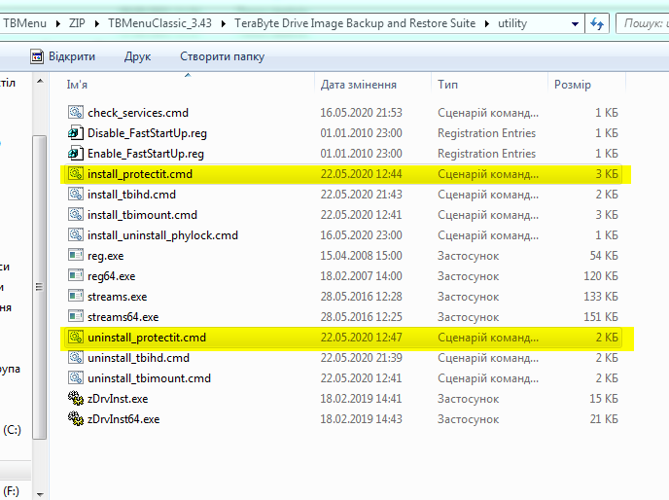The image size is (669, 500).
Task: Expand the arrow after ZIP breadcrumb
Action: 97,24
